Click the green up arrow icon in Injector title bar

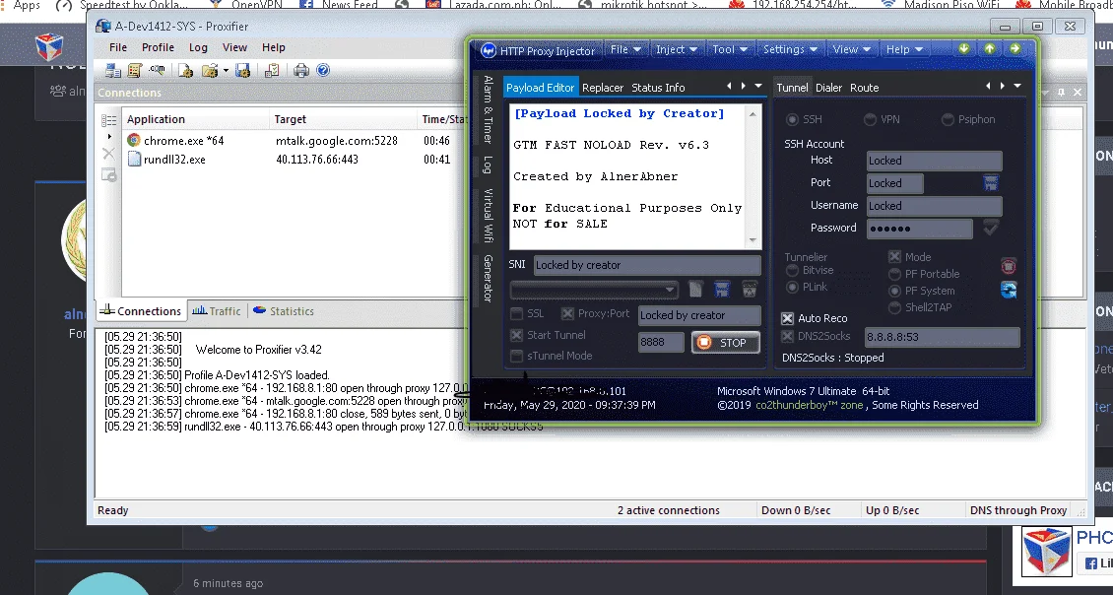(x=990, y=48)
